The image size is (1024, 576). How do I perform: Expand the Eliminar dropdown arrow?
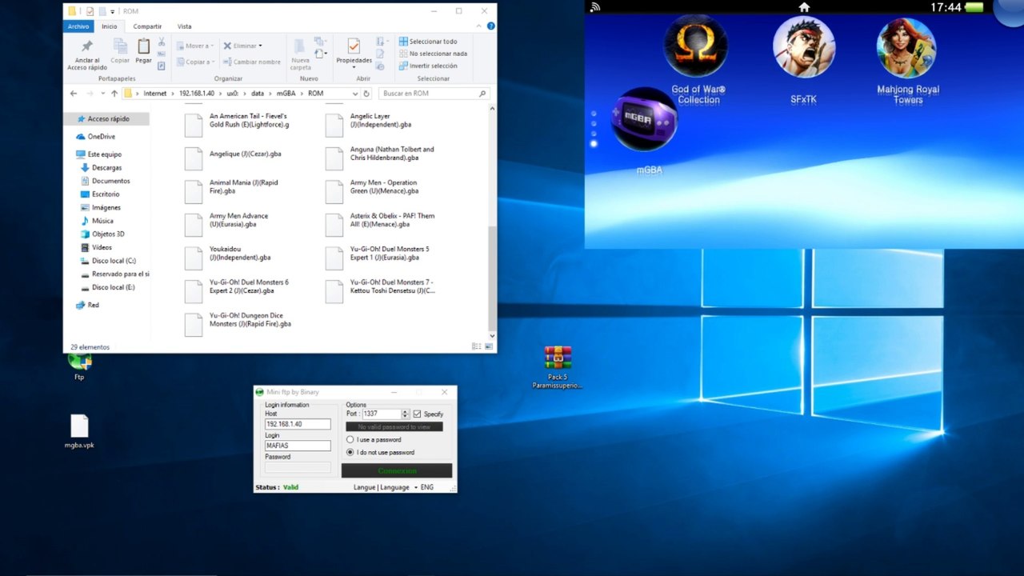click(x=260, y=46)
